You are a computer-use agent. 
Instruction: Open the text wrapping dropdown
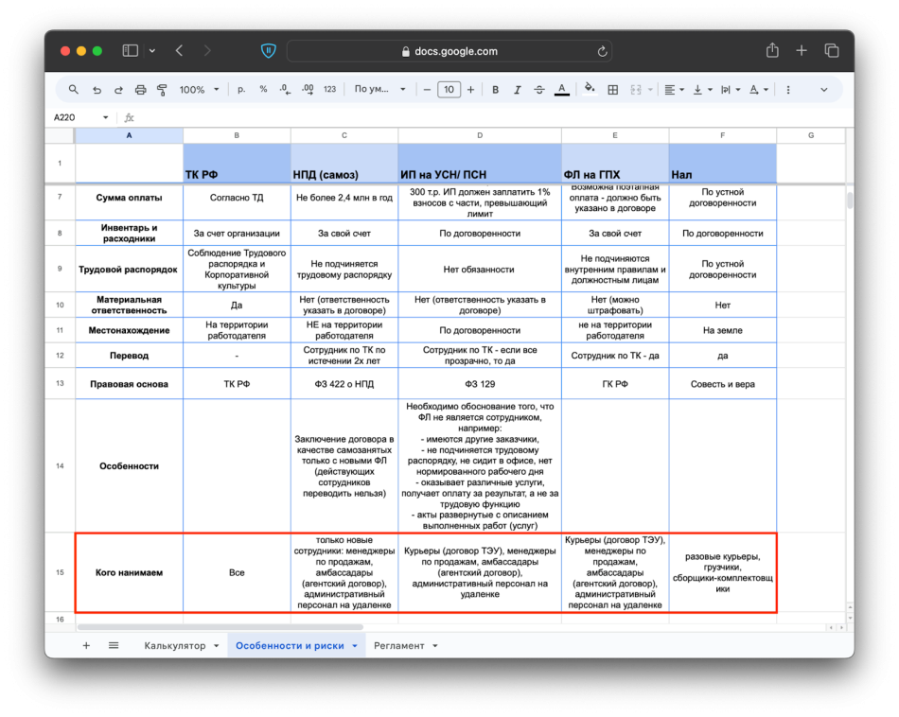coord(731,90)
